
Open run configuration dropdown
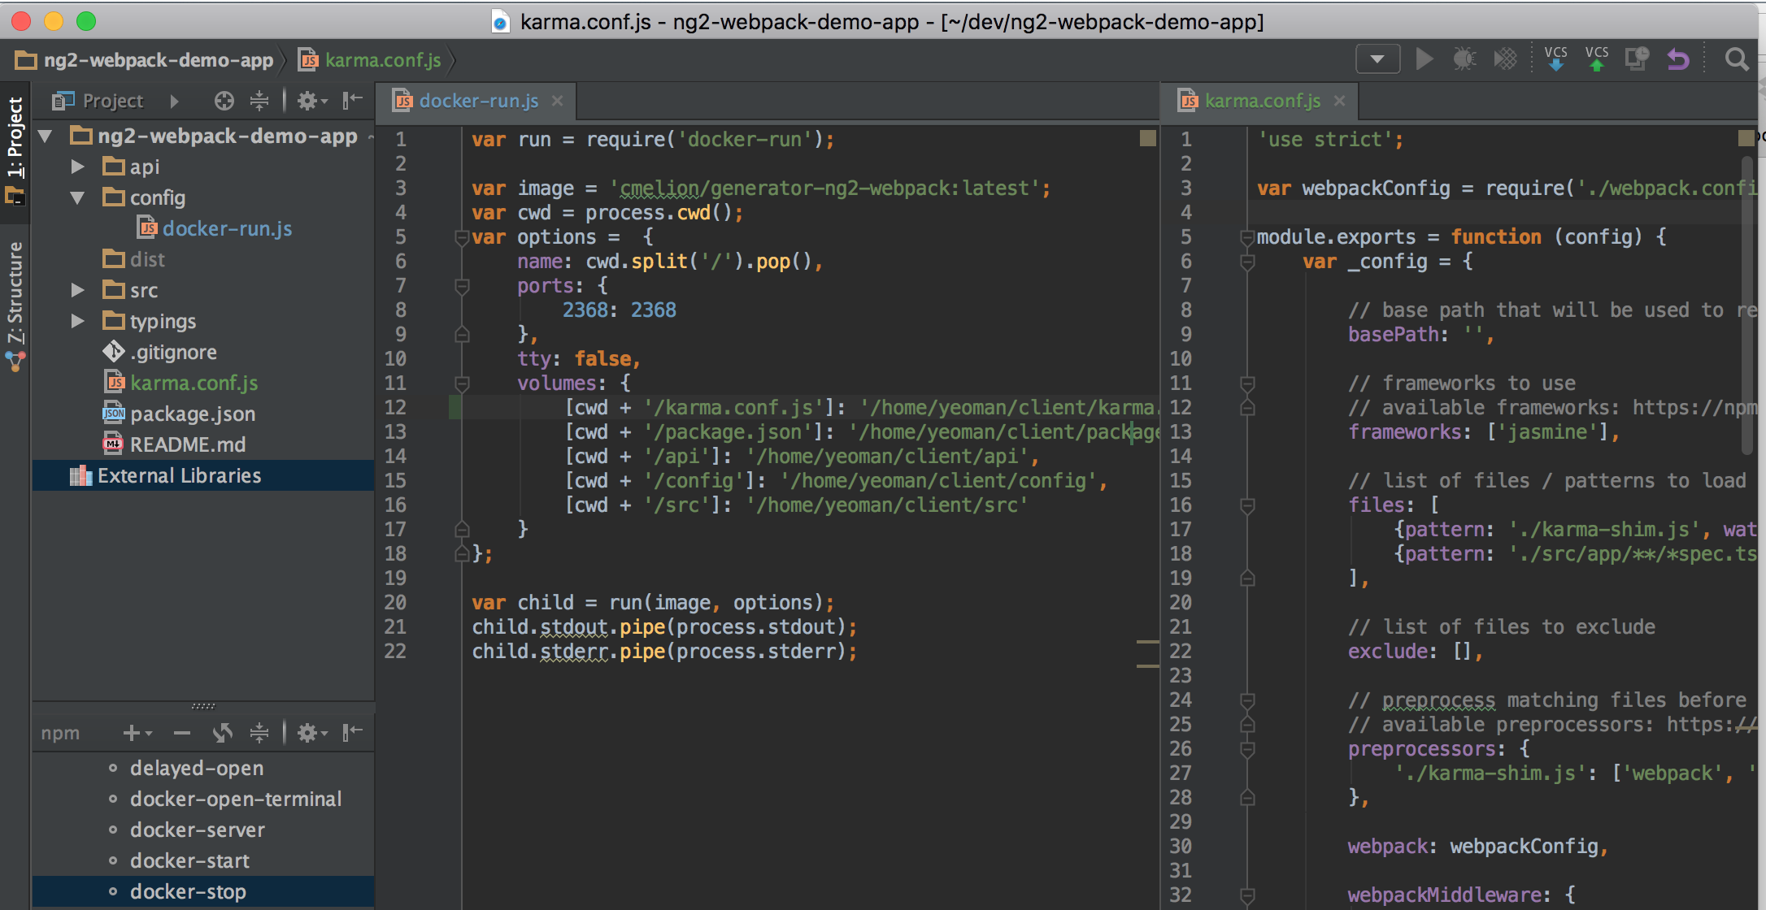coord(1377,59)
